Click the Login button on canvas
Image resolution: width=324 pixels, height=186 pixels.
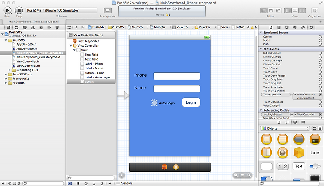click(191, 102)
